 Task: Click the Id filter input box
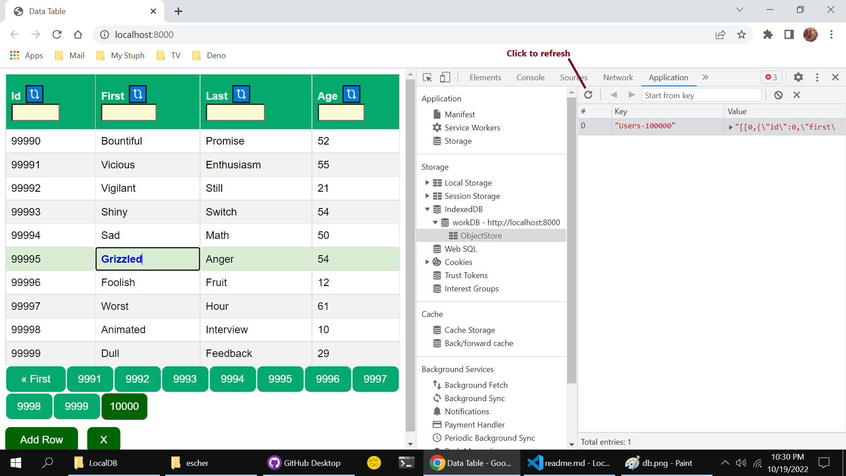(x=35, y=112)
